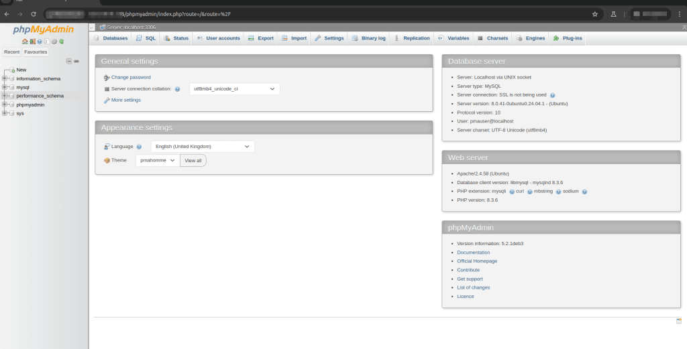Viewport: 687px width, 349px height.
Task: Open the Replication tab
Action: (411, 38)
